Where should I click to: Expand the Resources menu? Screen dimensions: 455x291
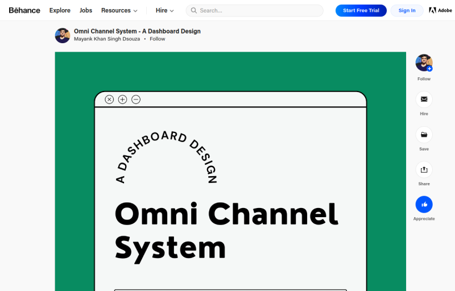(x=119, y=10)
